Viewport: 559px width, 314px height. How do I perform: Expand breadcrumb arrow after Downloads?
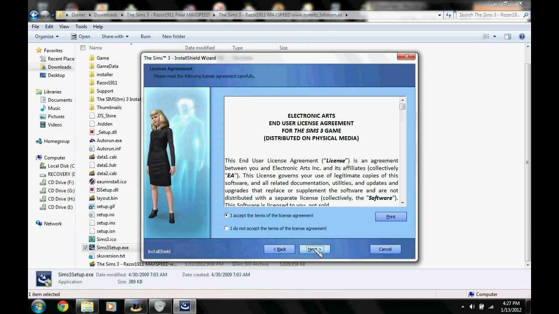click(122, 15)
